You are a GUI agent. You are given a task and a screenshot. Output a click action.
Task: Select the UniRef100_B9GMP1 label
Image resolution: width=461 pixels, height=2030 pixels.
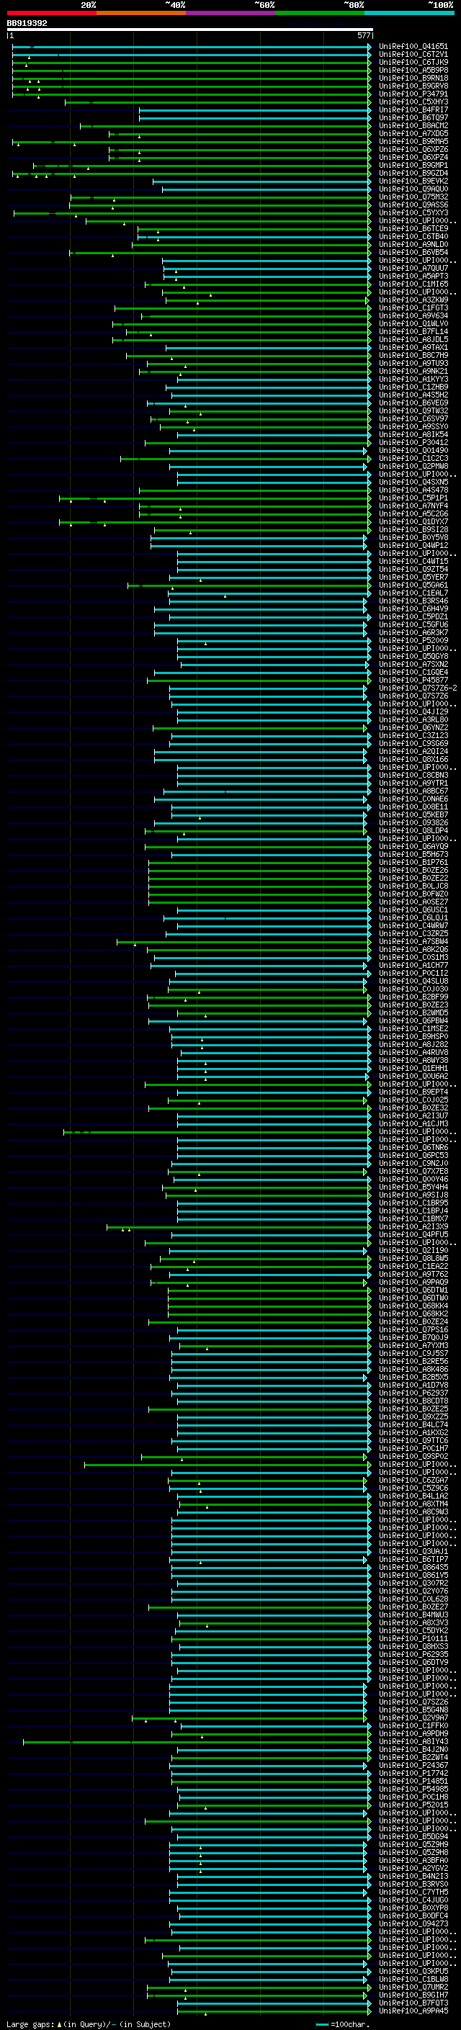413,166
